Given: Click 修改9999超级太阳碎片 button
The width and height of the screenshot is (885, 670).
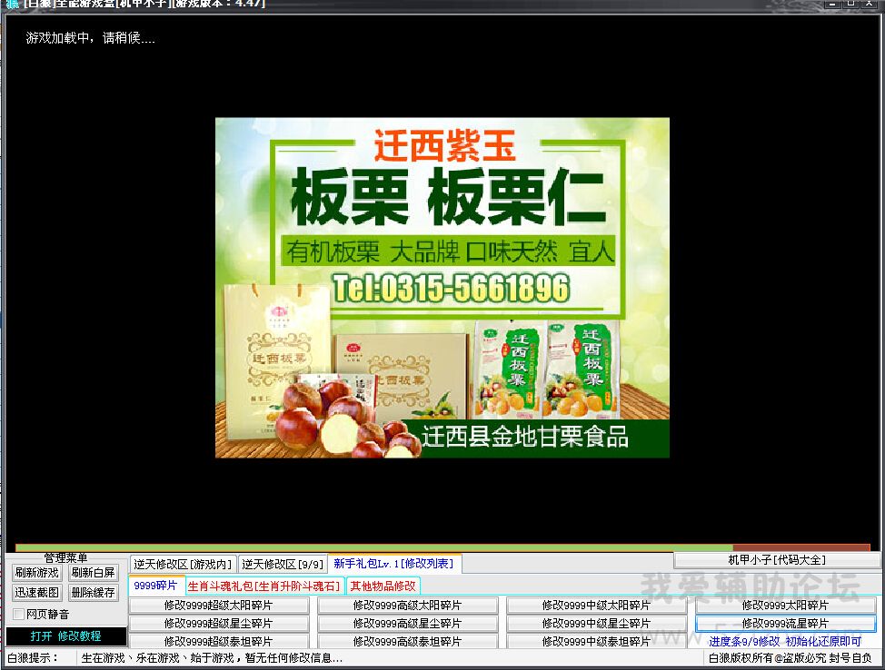Looking at the screenshot, I should pos(218,606).
